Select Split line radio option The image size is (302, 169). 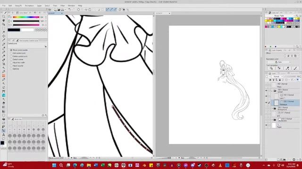coord(11,69)
